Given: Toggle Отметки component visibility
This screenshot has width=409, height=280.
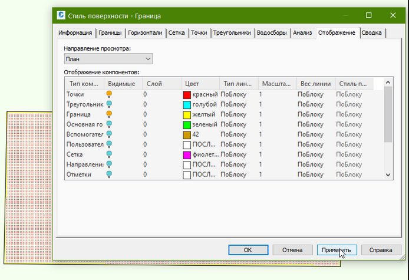Looking at the screenshot, I should 109,174.
